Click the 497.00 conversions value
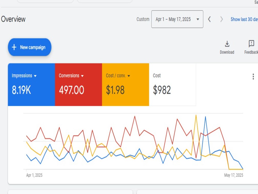Viewport: 258px width, 194px height. coord(71,90)
